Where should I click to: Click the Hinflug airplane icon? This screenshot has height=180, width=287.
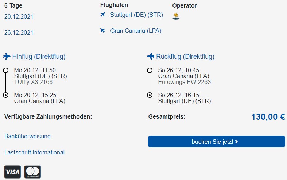(7, 56)
